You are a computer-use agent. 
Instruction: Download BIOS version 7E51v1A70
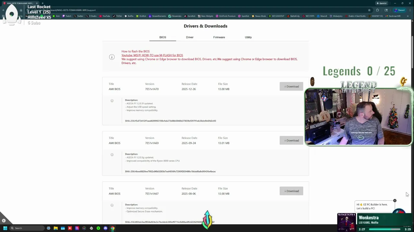(291, 86)
